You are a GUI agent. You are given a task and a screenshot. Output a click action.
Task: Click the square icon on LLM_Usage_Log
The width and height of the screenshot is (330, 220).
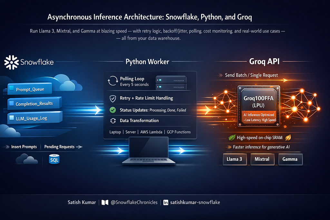pyautogui.click(x=12, y=118)
